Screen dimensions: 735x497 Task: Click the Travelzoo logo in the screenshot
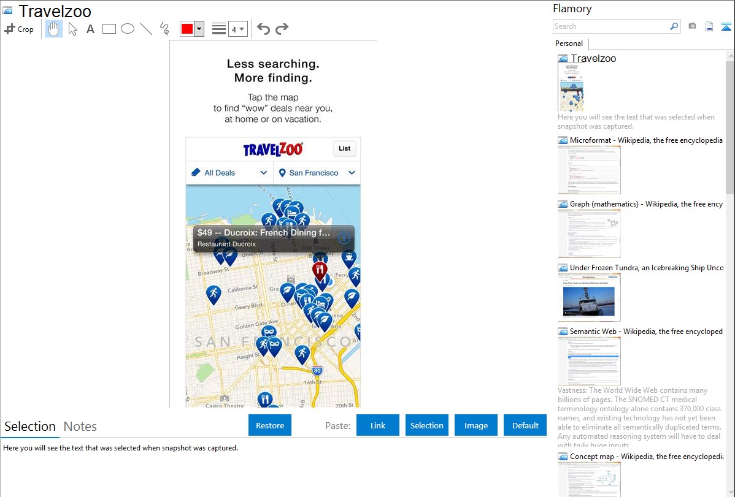click(273, 150)
